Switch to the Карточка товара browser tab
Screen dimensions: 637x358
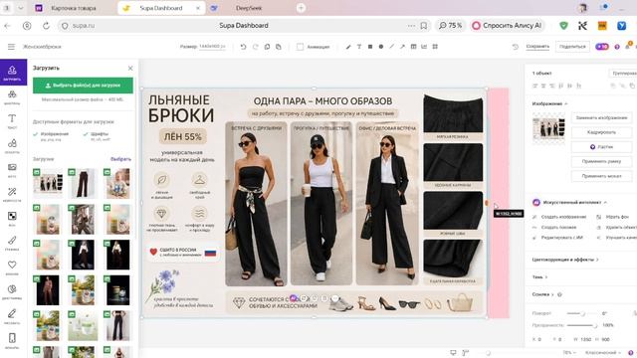pos(74,8)
